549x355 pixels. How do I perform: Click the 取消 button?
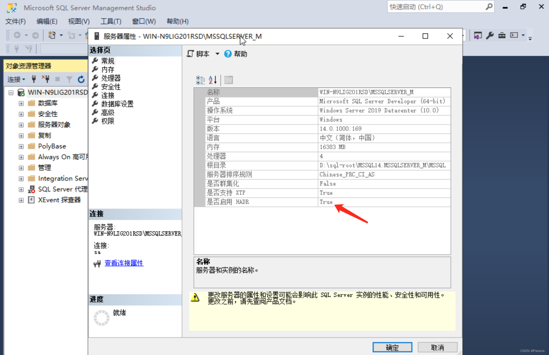(437, 347)
